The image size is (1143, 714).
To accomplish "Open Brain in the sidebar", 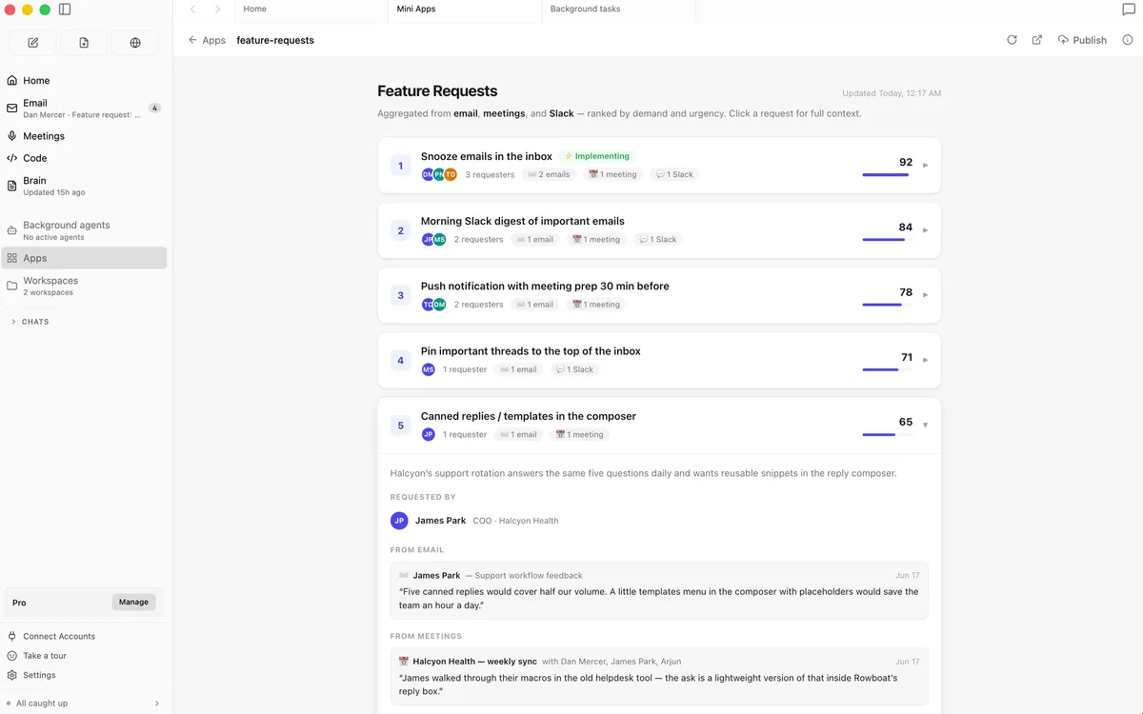I will pos(86,186).
